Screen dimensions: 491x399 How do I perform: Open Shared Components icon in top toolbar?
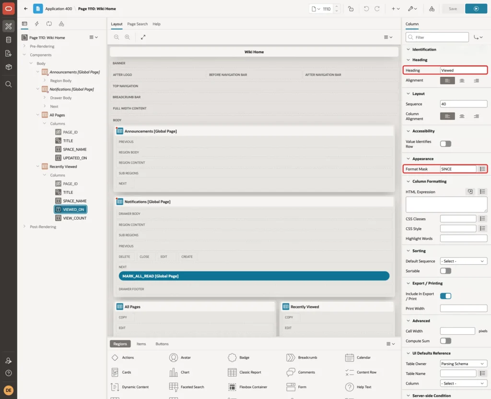pyautogui.click(x=432, y=9)
